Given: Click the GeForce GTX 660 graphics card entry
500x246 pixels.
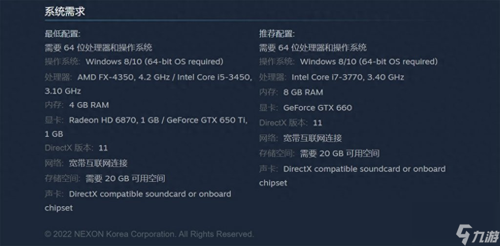Looking at the screenshot, I should [317, 107].
